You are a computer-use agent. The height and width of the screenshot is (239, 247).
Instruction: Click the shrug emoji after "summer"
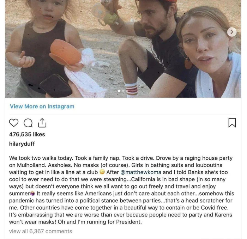[33, 193]
